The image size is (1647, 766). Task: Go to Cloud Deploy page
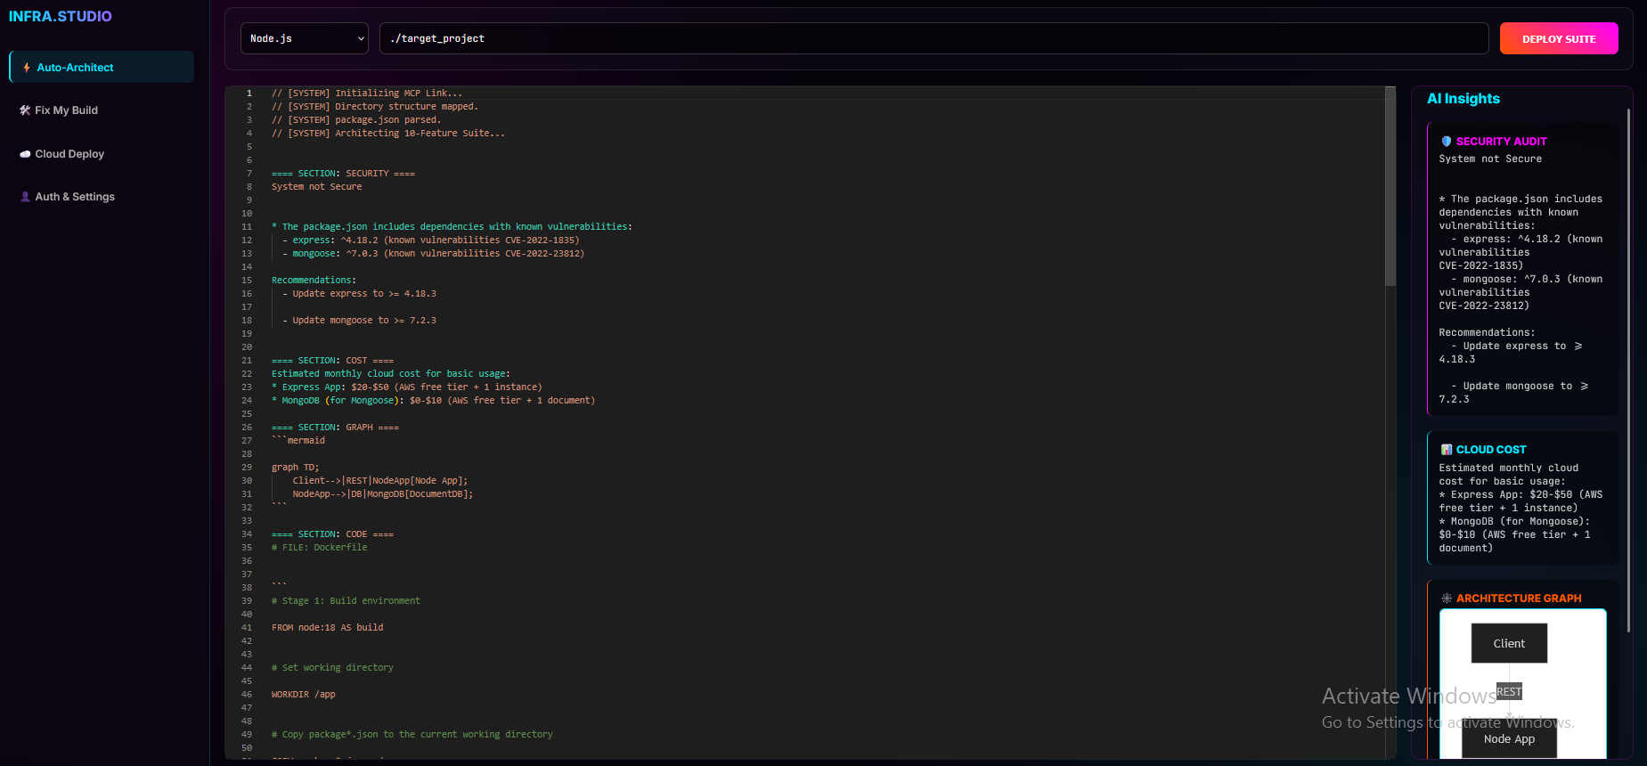click(x=102, y=154)
